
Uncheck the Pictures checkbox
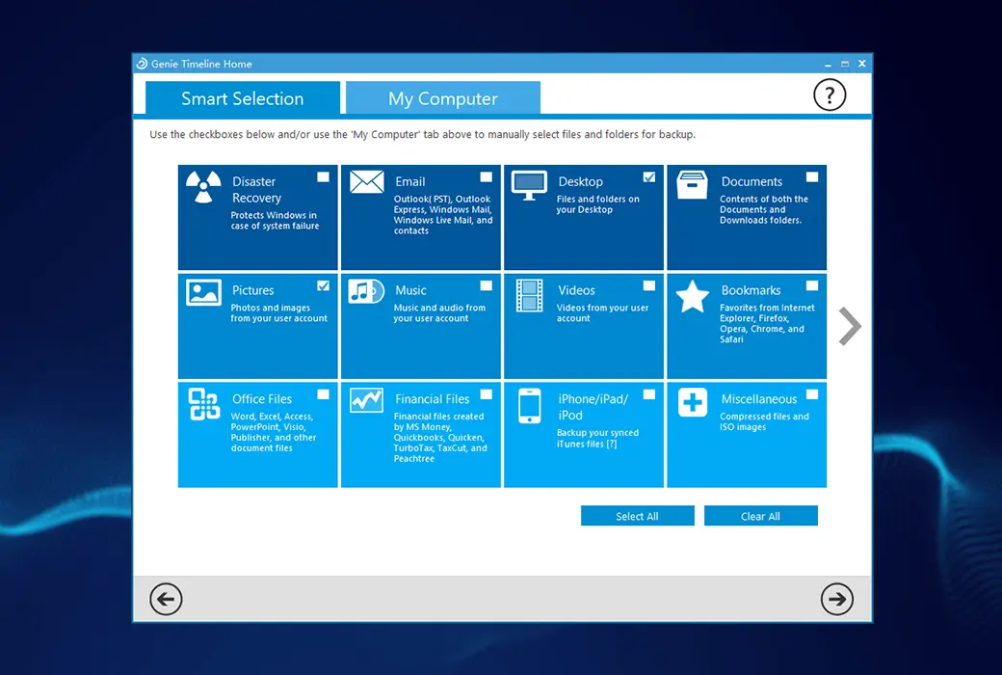(324, 285)
